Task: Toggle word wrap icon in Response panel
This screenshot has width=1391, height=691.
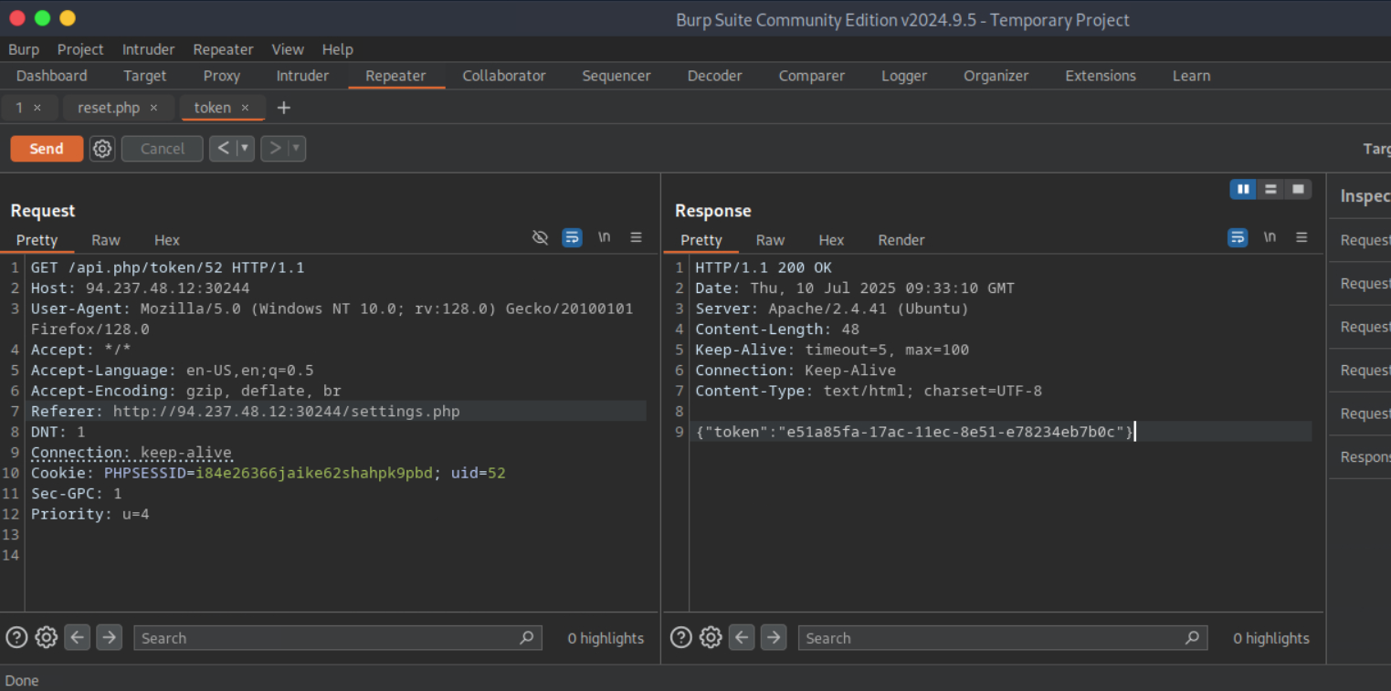Action: point(1238,237)
